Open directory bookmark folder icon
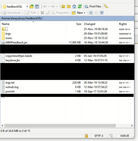The height and width of the screenshot is (141, 138). click(32, 7)
